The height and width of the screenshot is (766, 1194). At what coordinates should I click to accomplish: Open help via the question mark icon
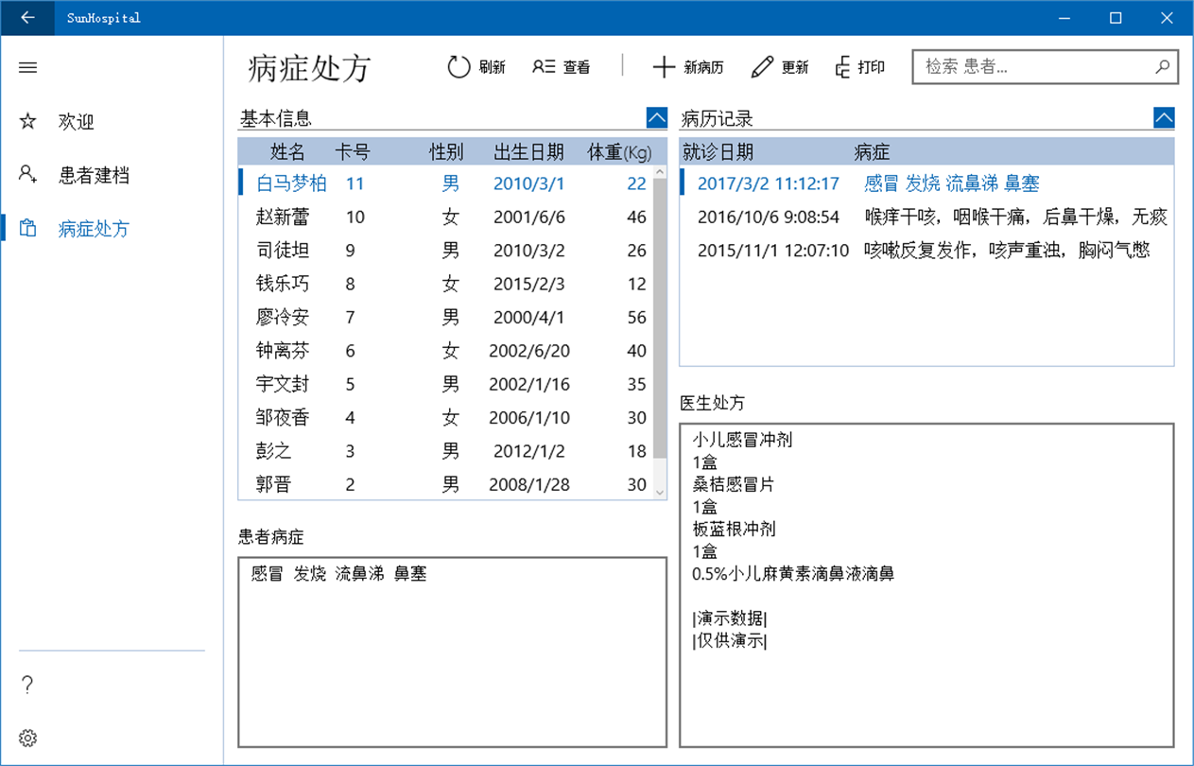click(27, 685)
